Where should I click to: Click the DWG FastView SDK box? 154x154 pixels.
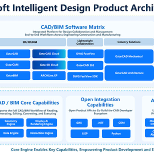(x=85, y=76)
